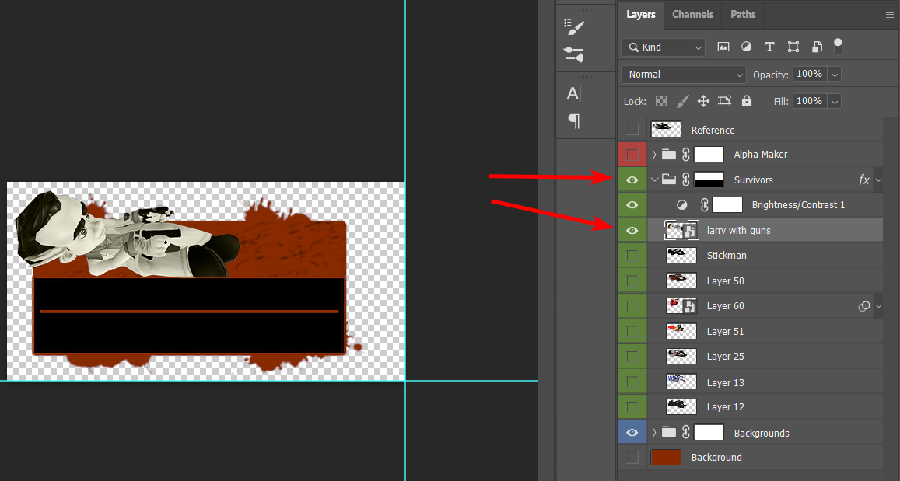Filter layers by type layers icon

point(770,47)
